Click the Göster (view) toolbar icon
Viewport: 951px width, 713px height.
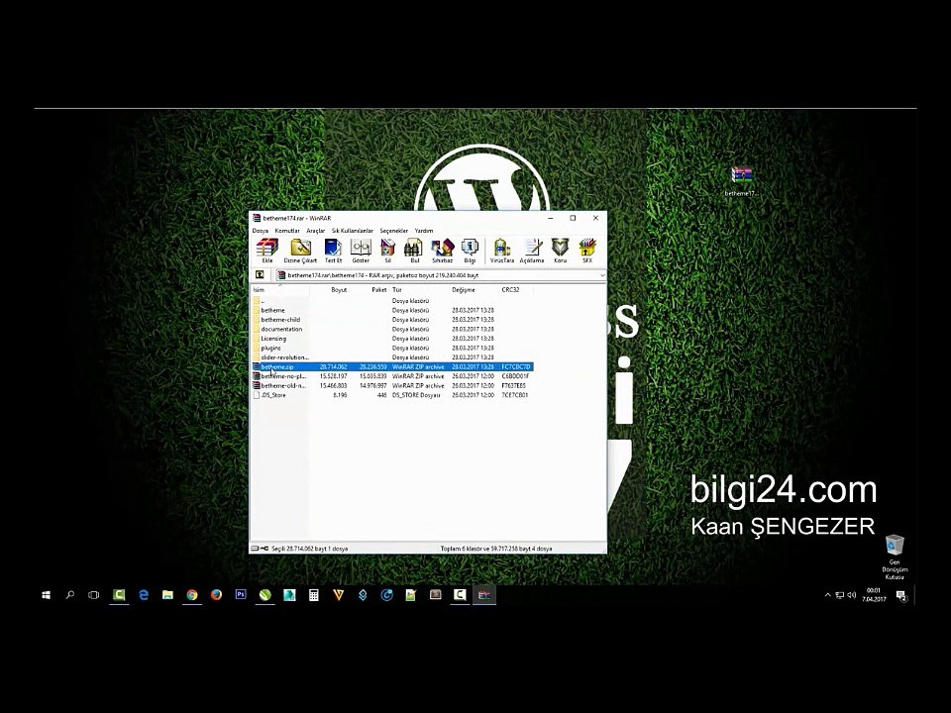click(361, 251)
